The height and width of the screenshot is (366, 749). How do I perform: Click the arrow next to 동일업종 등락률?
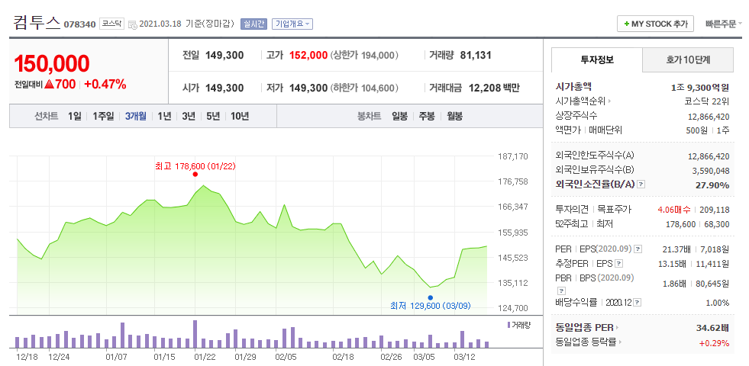pos(621,342)
